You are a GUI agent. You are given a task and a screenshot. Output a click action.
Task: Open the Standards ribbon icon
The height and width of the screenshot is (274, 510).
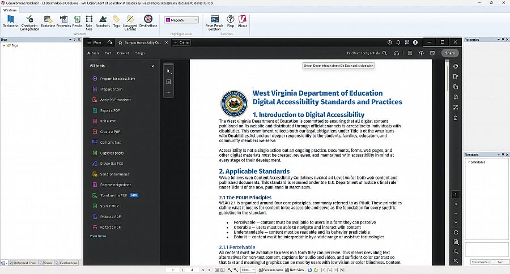point(103,21)
